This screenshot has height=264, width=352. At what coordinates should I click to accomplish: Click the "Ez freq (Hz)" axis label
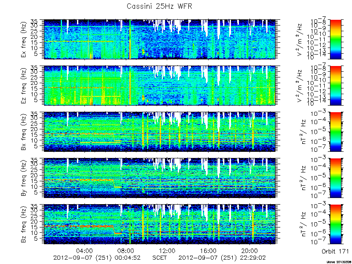coord(24,86)
